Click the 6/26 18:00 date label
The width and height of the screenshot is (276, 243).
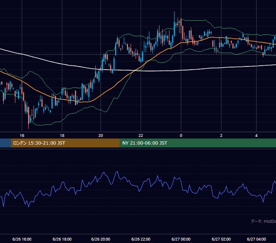[62, 239]
